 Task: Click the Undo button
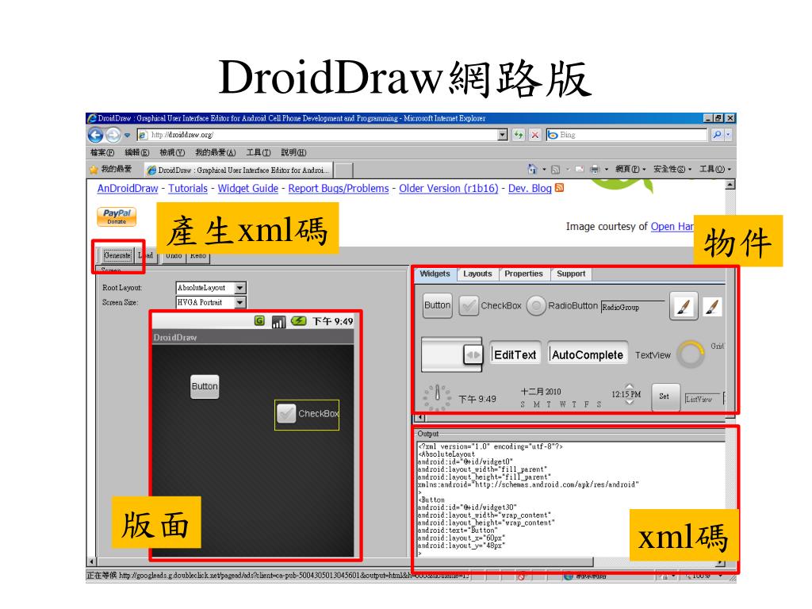(174, 255)
